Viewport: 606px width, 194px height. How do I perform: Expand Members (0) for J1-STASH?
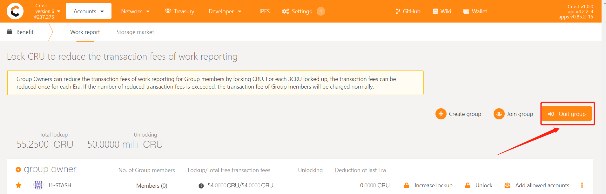click(152, 186)
